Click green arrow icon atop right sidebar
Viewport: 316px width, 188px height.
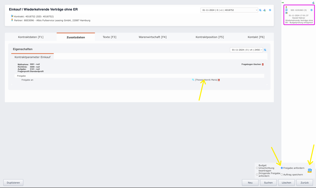[283, 3]
